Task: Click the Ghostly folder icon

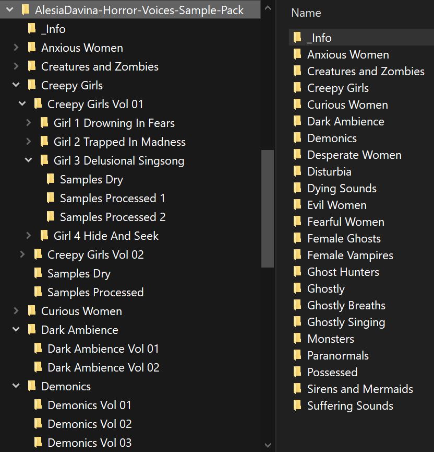Action: click(x=297, y=288)
